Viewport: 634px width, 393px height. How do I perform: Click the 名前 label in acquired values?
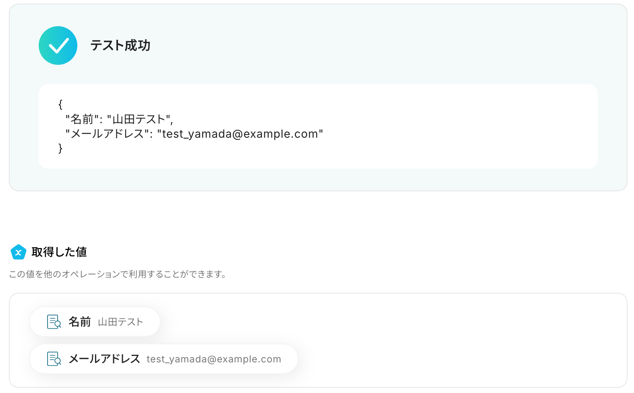(80, 322)
